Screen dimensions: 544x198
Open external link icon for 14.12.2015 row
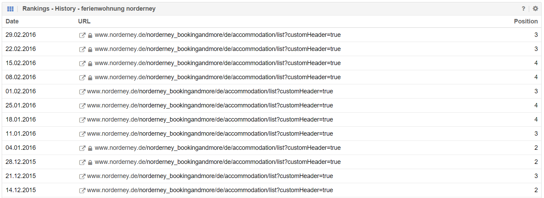click(82, 190)
